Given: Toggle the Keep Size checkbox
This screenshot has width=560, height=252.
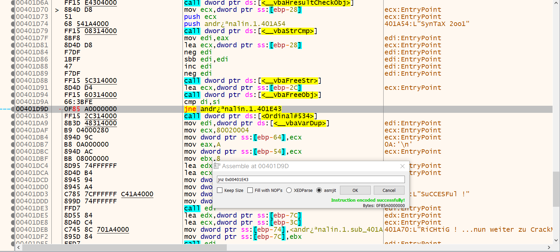Looking at the screenshot, I should [x=220, y=190].
